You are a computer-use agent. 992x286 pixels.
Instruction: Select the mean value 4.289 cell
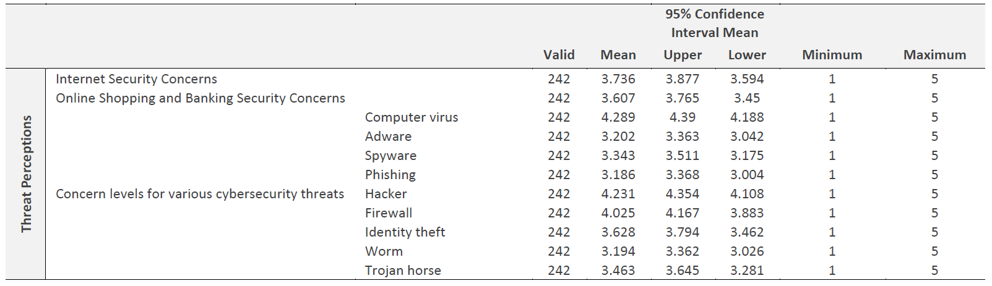click(x=618, y=117)
